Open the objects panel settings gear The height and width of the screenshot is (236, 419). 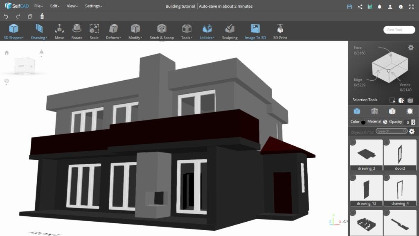[412, 130]
